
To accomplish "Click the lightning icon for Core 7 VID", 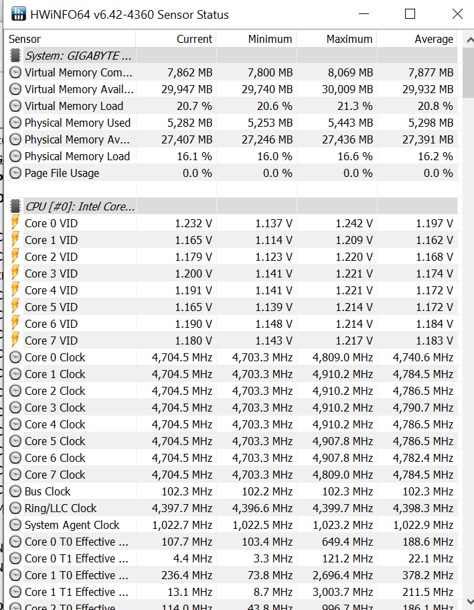I will tap(15, 341).
